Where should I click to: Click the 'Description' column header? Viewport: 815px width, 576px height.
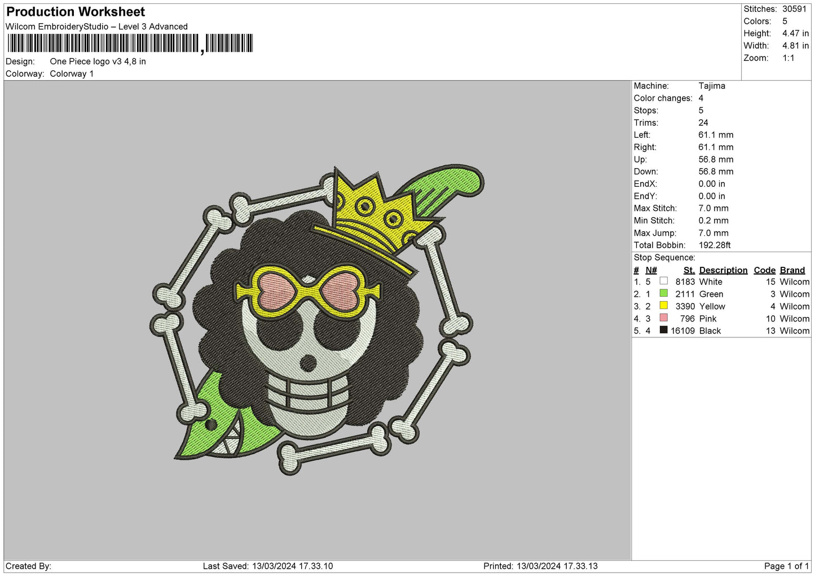(723, 270)
